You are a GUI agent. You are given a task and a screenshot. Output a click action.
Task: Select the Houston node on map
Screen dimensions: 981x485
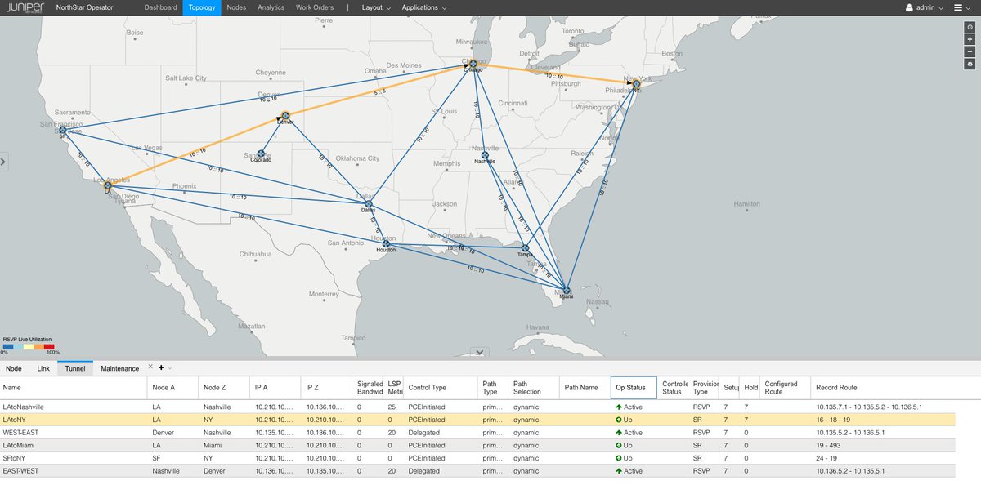tap(387, 243)
